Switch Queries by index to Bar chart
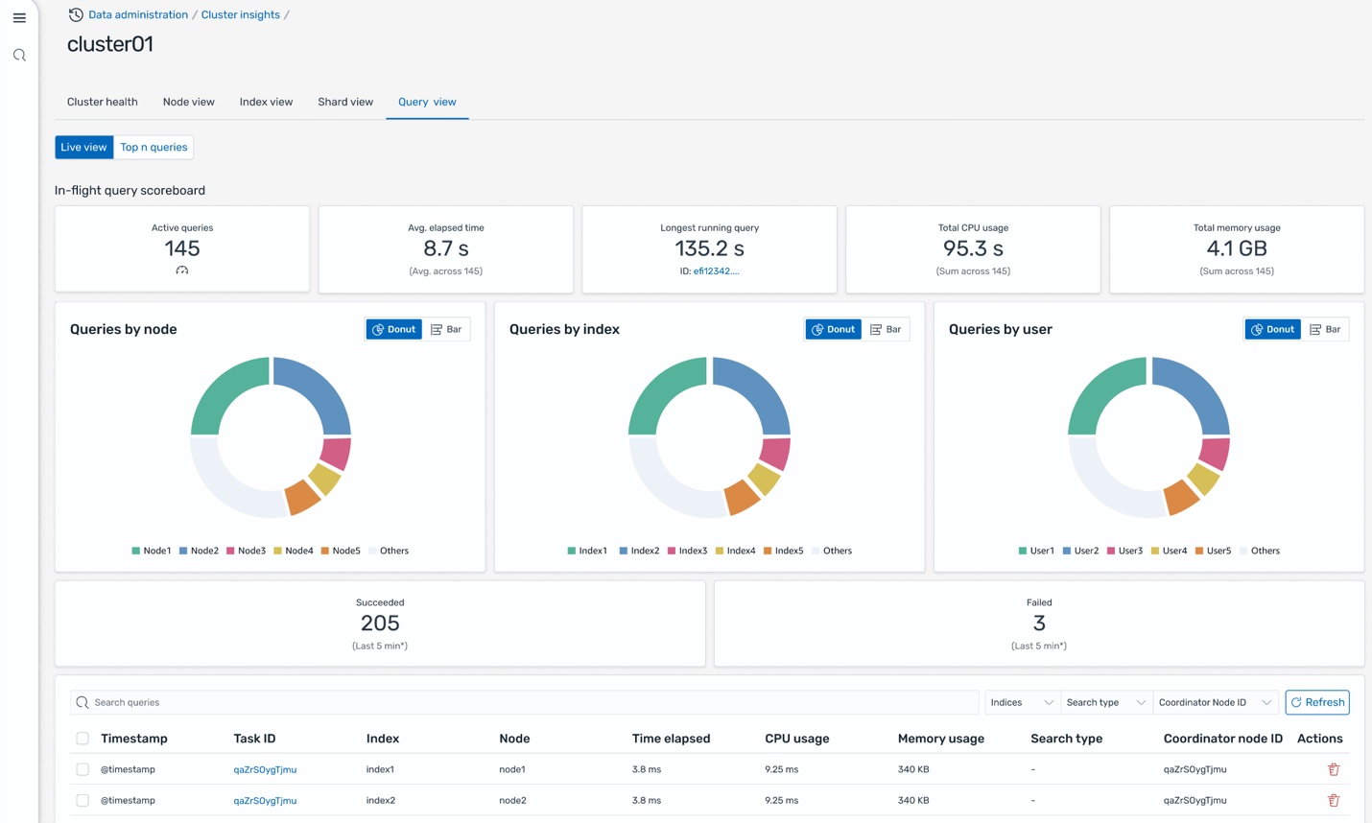Viewport: 1372px width, 823px height. pos(886,329)
